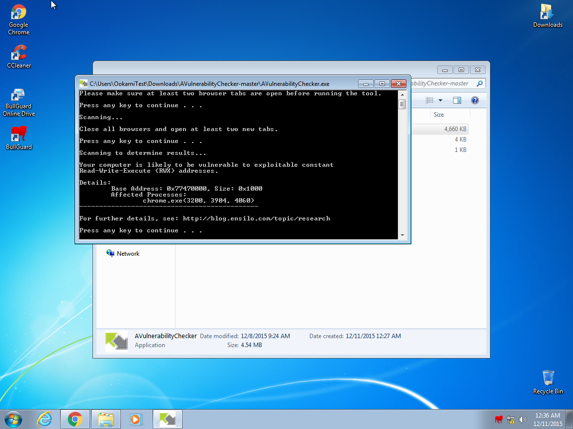This screenshot has height=429, width=573.
Task: Switch to Windows Media Player taskbar icon
Action: point(135,419)
